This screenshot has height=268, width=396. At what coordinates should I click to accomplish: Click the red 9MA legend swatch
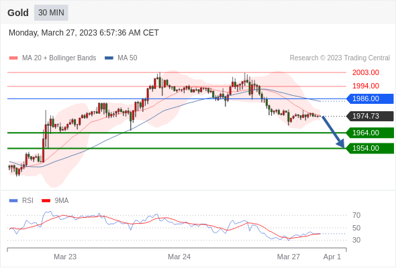46,201
